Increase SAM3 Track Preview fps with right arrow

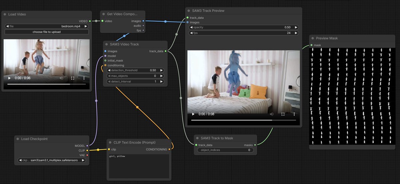pos(296,33)
